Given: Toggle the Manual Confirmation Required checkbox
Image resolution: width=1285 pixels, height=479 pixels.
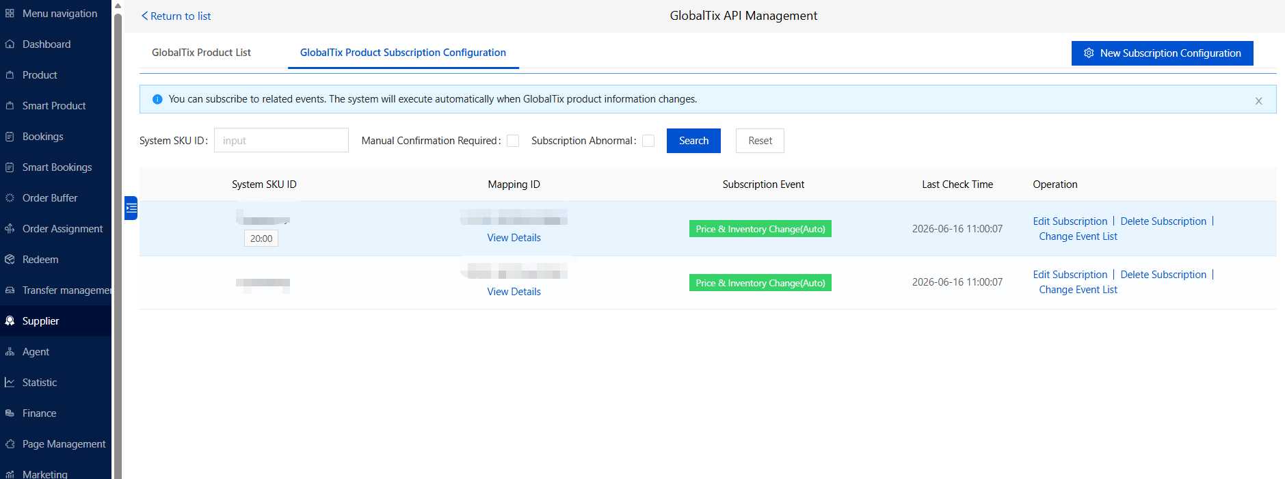Looking at the screenshot, I should tap(513, 141).
